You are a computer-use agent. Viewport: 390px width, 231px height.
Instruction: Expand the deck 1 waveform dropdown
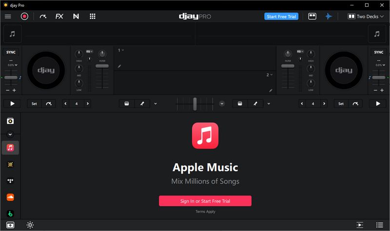[x=121, y=50]
